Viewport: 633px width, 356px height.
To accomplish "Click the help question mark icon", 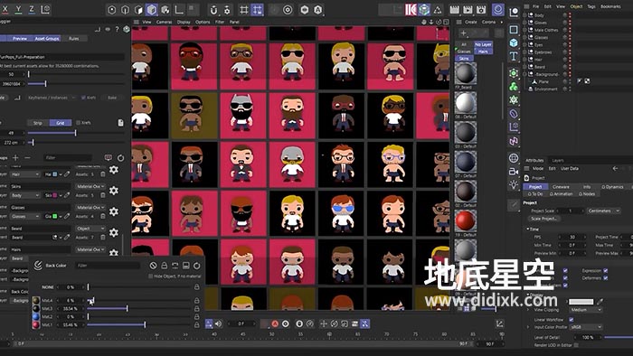I will pos(117,29).
